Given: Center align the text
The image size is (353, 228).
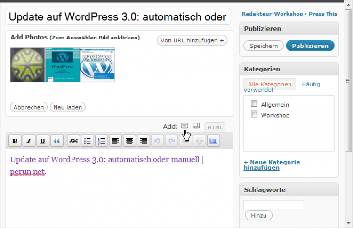Looking at the screenshot, I should 129,141.
